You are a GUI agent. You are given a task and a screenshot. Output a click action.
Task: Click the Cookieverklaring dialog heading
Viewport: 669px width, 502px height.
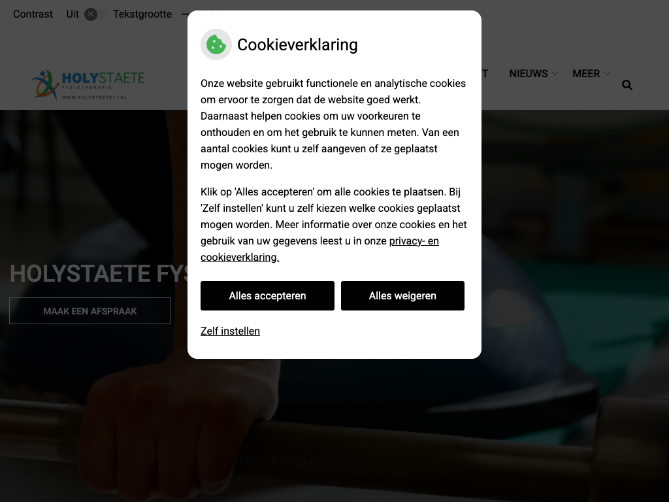[x=297, y=45]
